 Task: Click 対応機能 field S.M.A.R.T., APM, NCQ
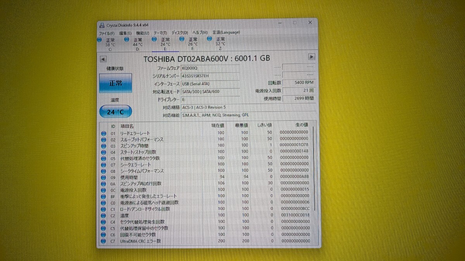248,115
